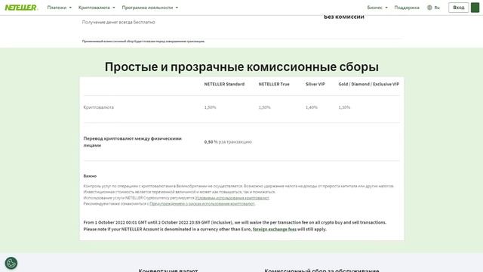The image size is (483, 272).
Task: Select the NETELLER True column header
Action: 274,84
